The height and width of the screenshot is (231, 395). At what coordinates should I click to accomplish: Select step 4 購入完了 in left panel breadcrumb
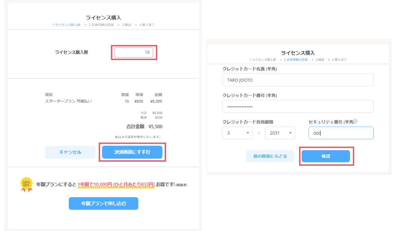[x=147, y=25]
